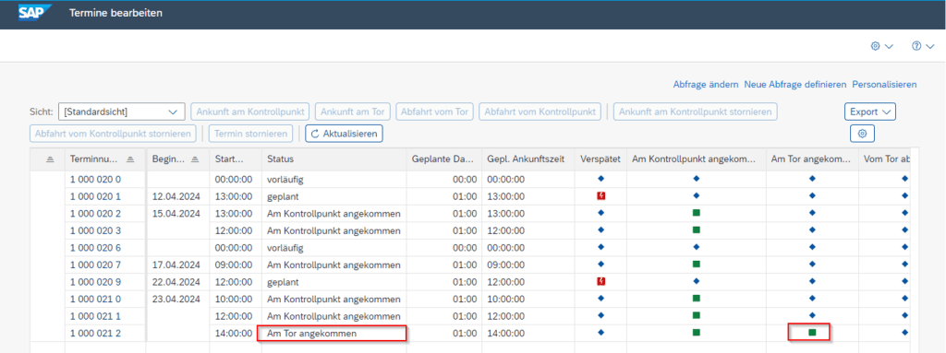Click green Am Tor square in row 1 000 021 2
The height and width of the screenshot is (353, 946).
[812, 332]
